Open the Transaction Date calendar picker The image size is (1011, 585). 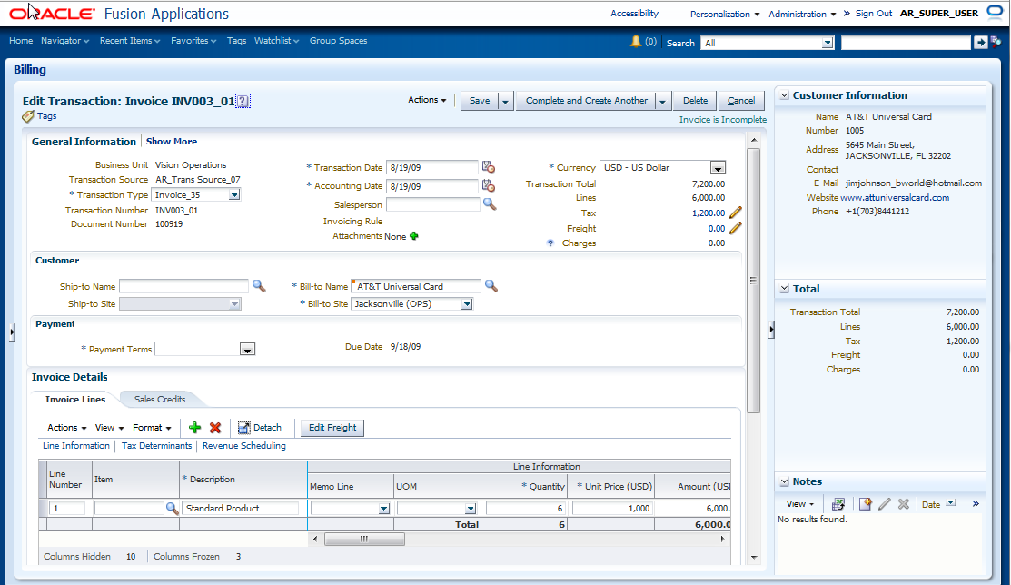[489, 167]
